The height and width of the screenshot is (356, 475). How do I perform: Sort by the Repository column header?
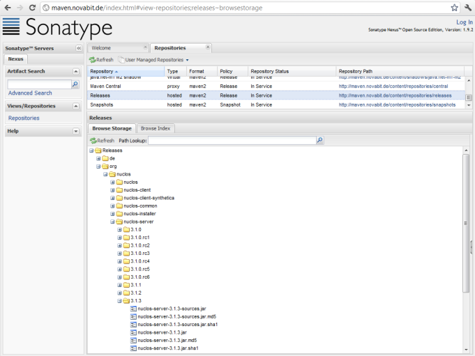[126, 71]
